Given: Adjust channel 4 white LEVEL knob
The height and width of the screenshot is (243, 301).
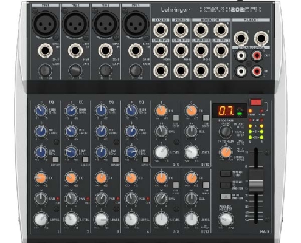Looking at the screenshot, I should [x=131, y=219].
